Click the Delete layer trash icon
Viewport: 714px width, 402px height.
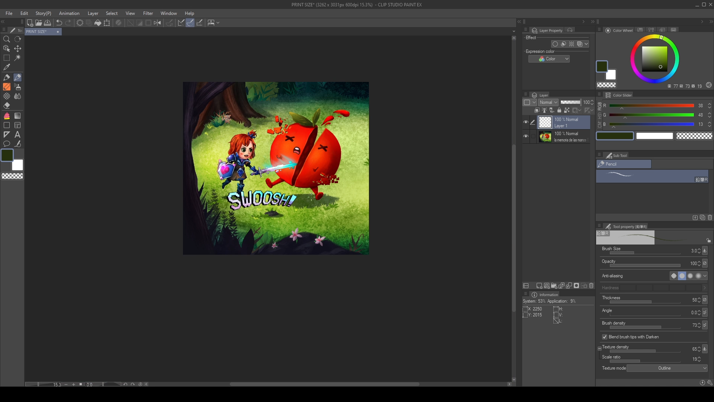pyautogui.click(x=591, y=286)
